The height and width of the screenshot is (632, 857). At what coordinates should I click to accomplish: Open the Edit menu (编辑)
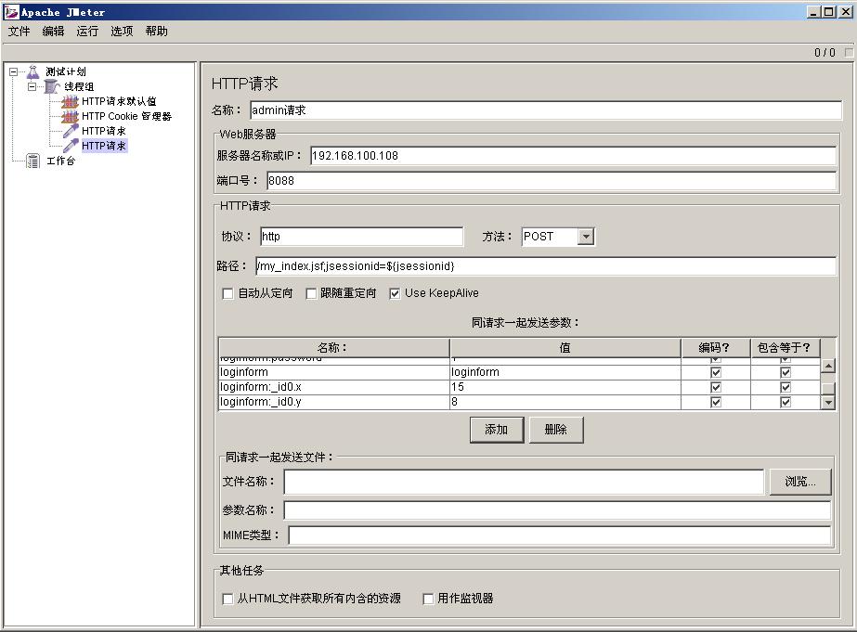click(53, 32)
